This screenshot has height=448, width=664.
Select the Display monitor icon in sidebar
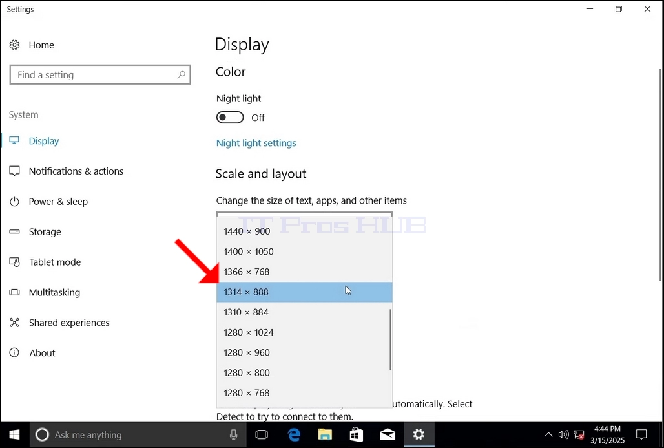14,141
